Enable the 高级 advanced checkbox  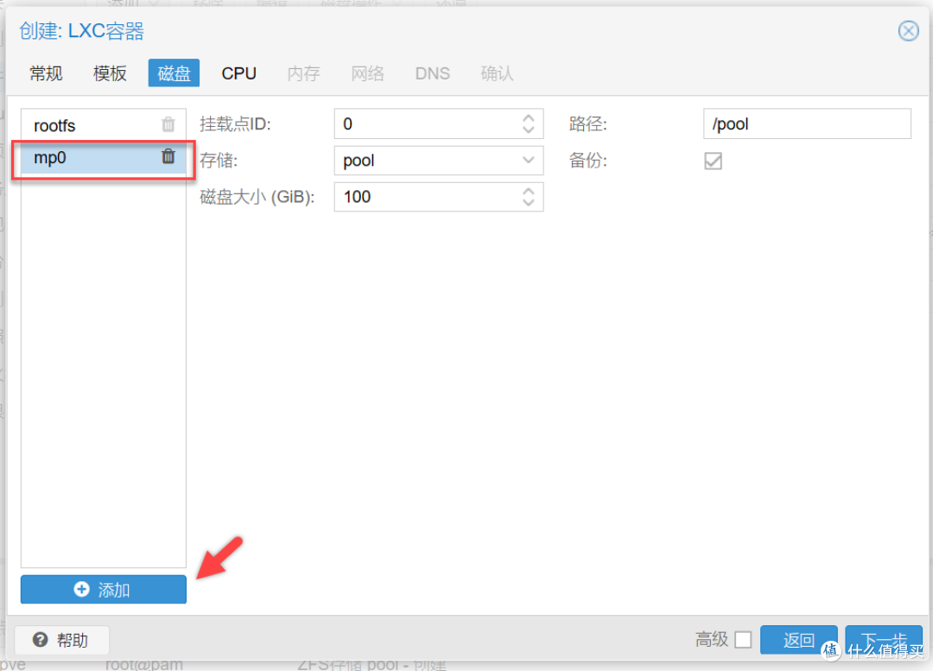pos(743,640)
